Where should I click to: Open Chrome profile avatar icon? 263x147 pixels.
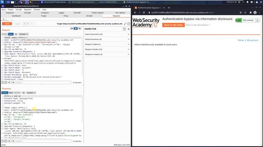pyautogui.click(x=255, y=13)
